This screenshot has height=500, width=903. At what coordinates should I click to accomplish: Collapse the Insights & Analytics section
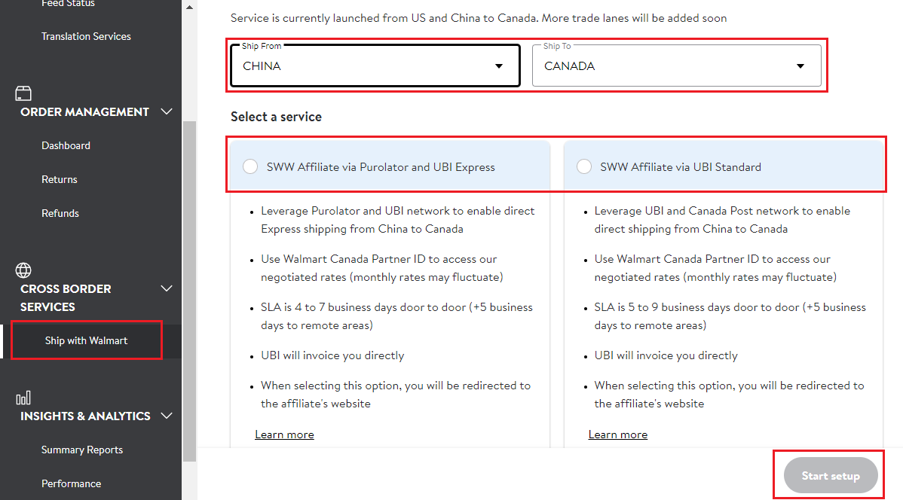coord(167,416)
